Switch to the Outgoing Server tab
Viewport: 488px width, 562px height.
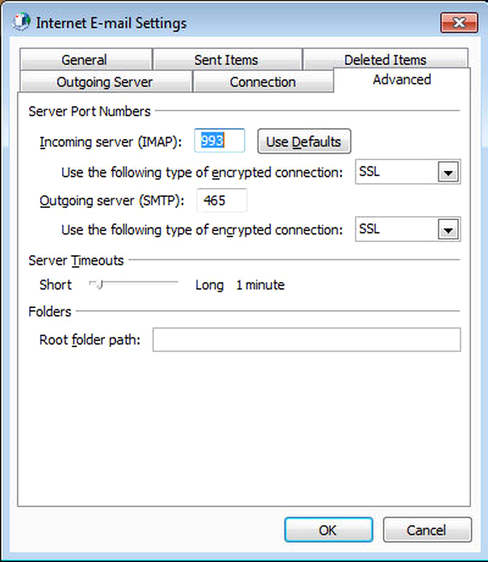tap(105, 81)
